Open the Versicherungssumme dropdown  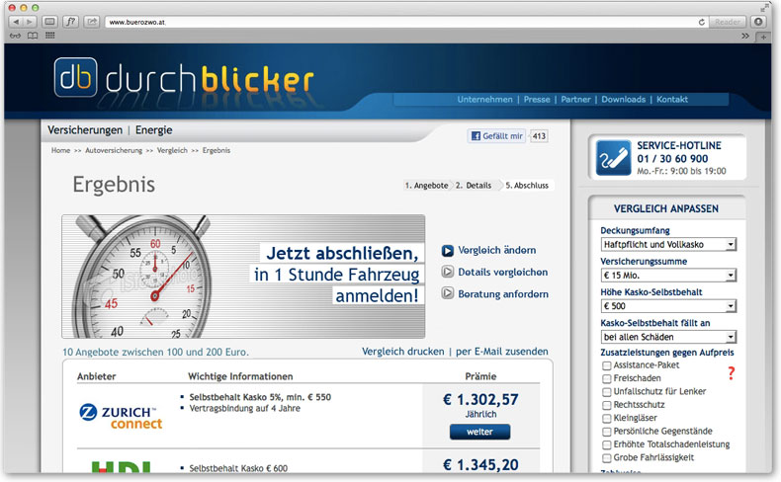pos(668,275)
